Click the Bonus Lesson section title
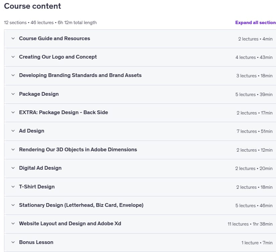The height and width of the screenshot is (252, 276). pyautogui.click(x=36, y=242)
